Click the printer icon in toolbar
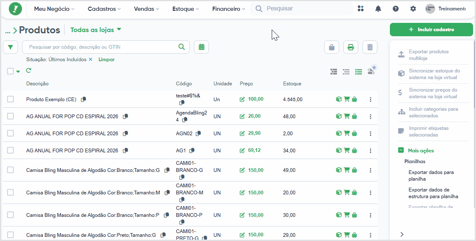Screen dimensions: 476x241 pyautogui.click(x=351, y=47)
